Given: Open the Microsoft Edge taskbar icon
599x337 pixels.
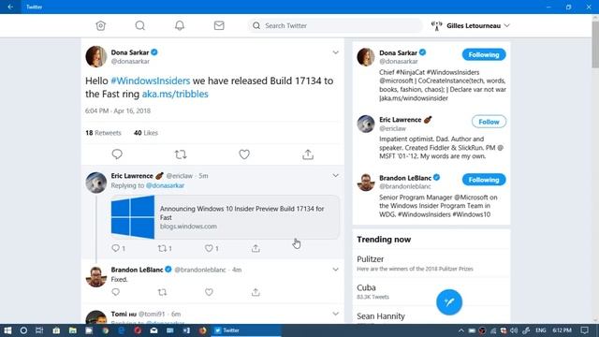Looking at the screenshot, I should (122, 330).
